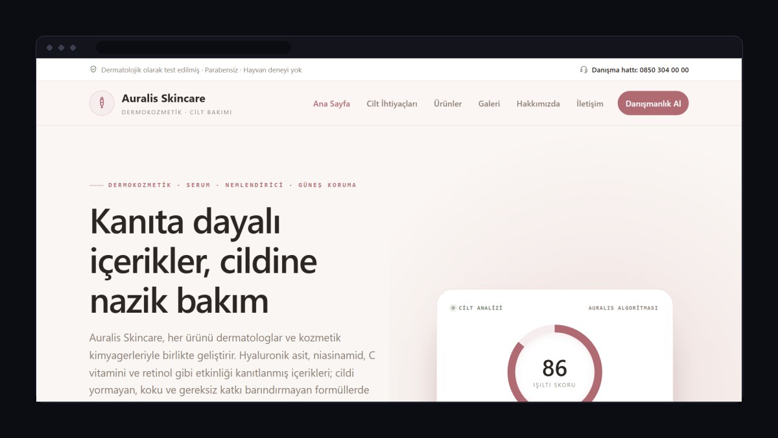Go to Cilt İhtiyaçları page
The width and height of the screenshot is (778, 438).
point(392,104)
